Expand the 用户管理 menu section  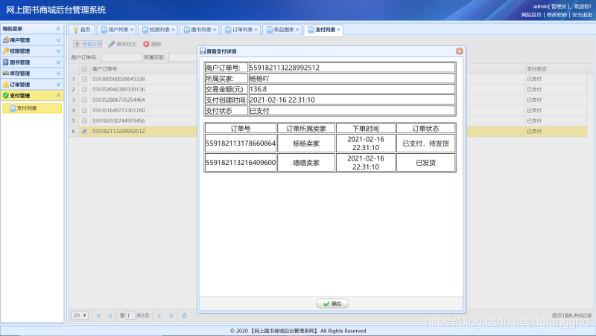[x=58, y=40]
